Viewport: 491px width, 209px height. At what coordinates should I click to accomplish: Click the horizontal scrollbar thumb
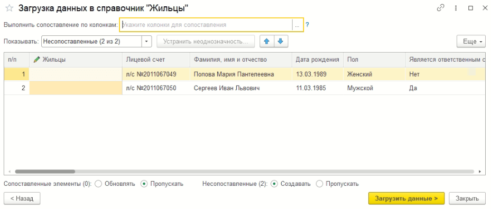(45, 172)
